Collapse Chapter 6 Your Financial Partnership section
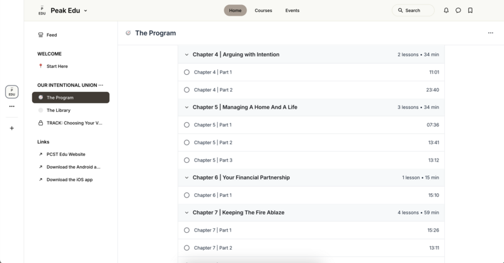Viewport: 504px width, 263px height. click(186, 178)
